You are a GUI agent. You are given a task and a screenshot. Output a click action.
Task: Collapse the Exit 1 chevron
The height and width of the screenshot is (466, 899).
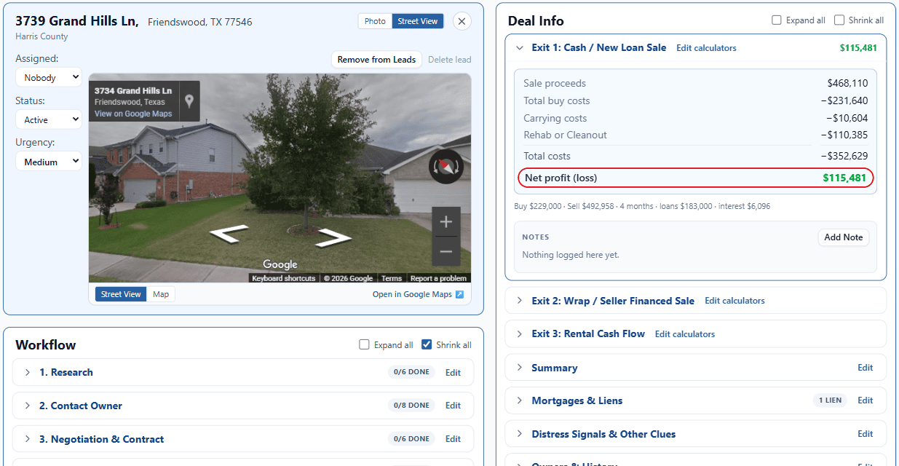click(x=519, y=48)
